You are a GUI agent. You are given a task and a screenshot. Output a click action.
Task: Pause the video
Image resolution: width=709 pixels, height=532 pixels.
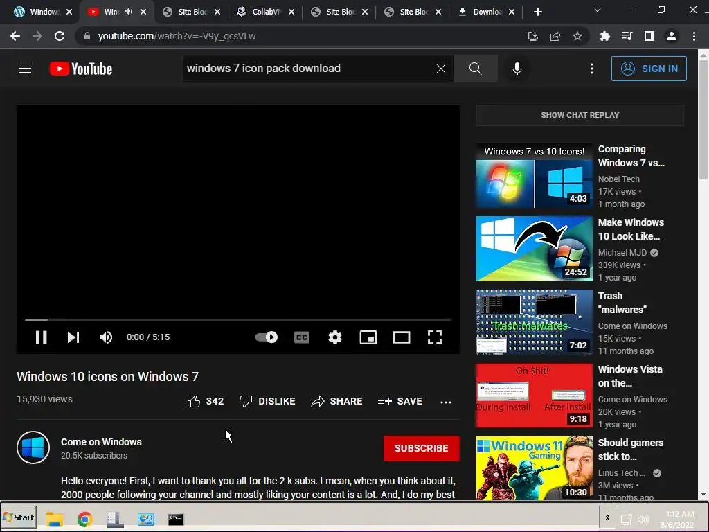point(41,337)
